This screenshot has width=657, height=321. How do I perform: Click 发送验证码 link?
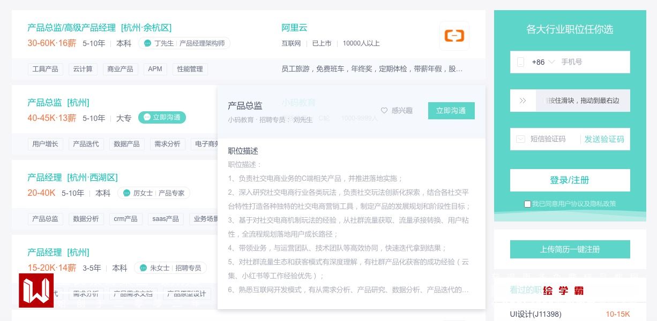pyautogui.click(x=604, y=139)
